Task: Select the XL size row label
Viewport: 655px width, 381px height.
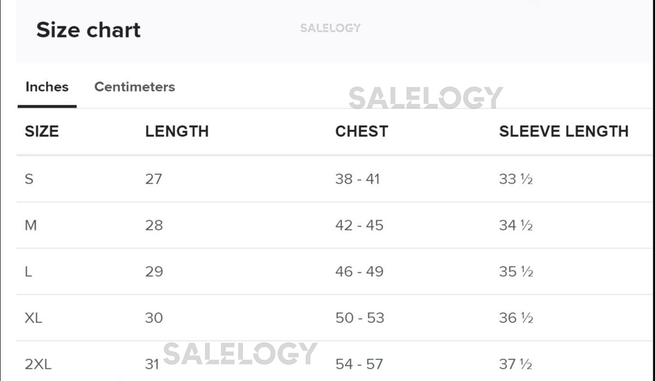Action: [x=33, y=318]
